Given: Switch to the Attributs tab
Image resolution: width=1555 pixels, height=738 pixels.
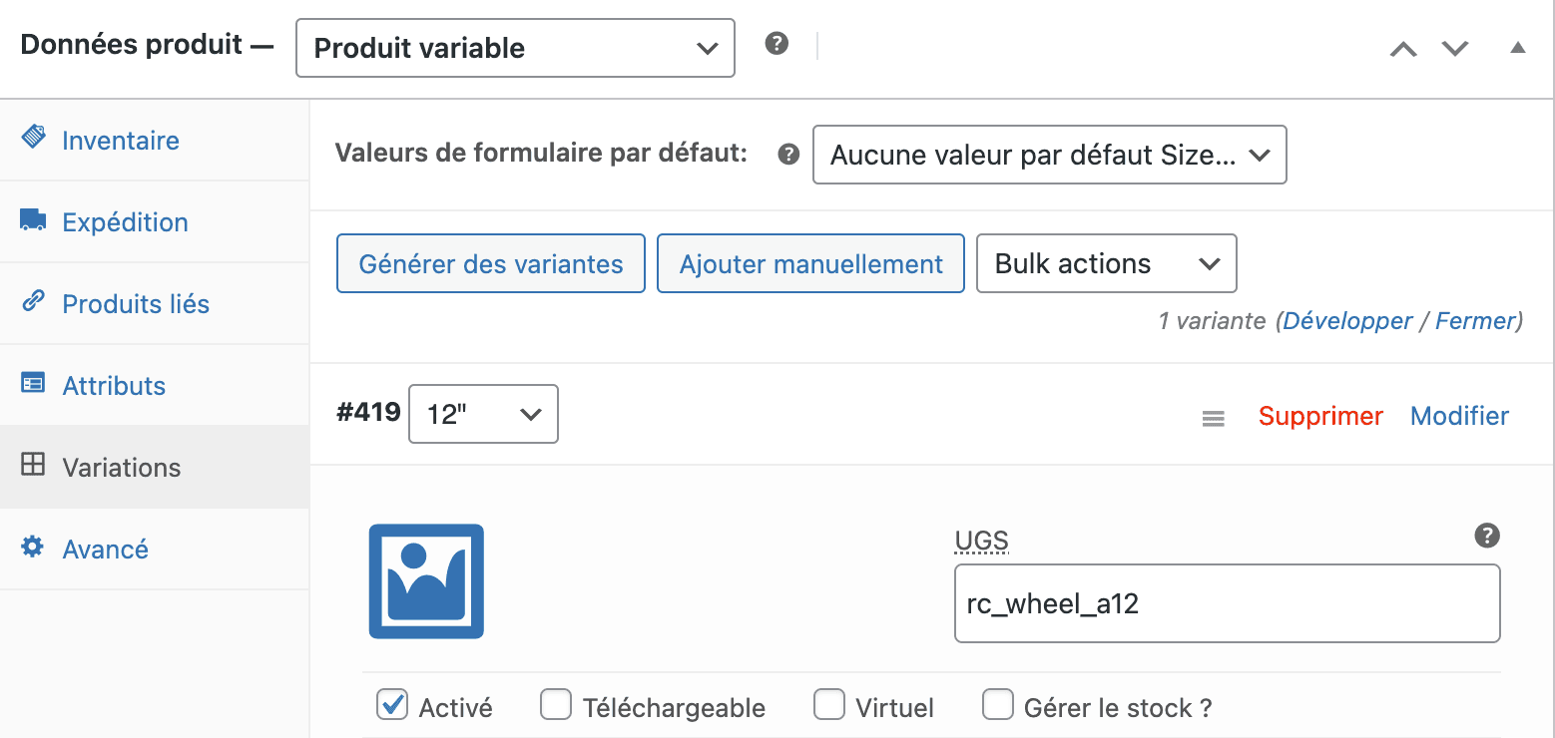Looking at the screenshot, I should coord(32,385).
